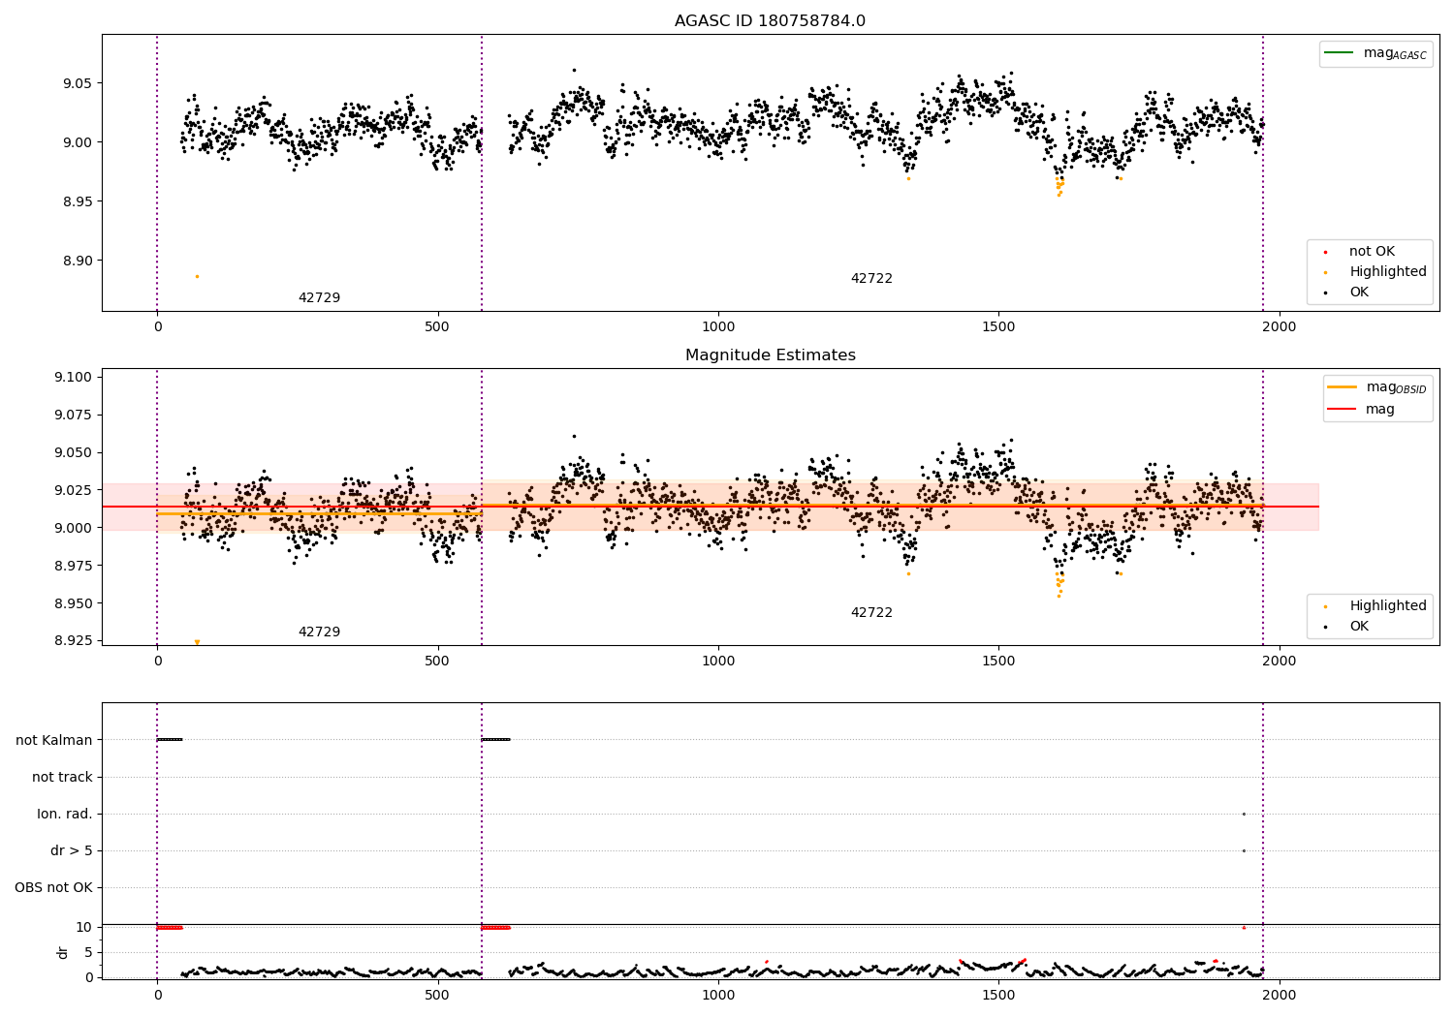Click the 9.05 tick label on top plot
This screenshot has width=1454, height=1017.
(78, 83)
